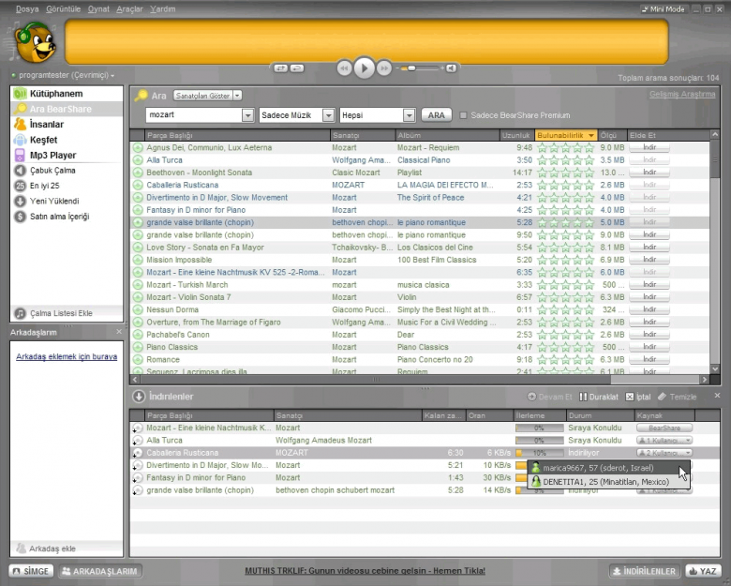Clear finished downloads with Temizle
Screen dimensions: 731x586
pyautogui.click(x=677, y=397)
